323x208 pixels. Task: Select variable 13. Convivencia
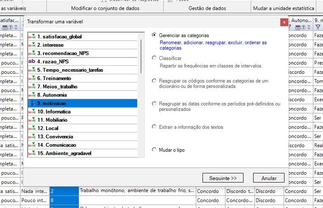82,136
